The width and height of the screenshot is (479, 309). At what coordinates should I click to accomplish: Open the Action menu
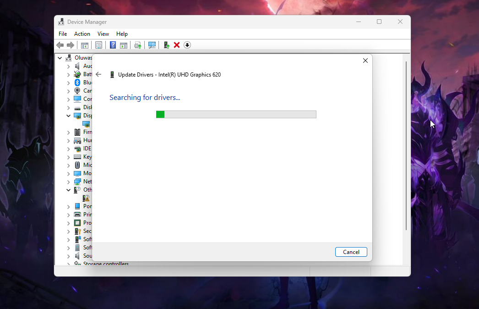pos(82,34)
